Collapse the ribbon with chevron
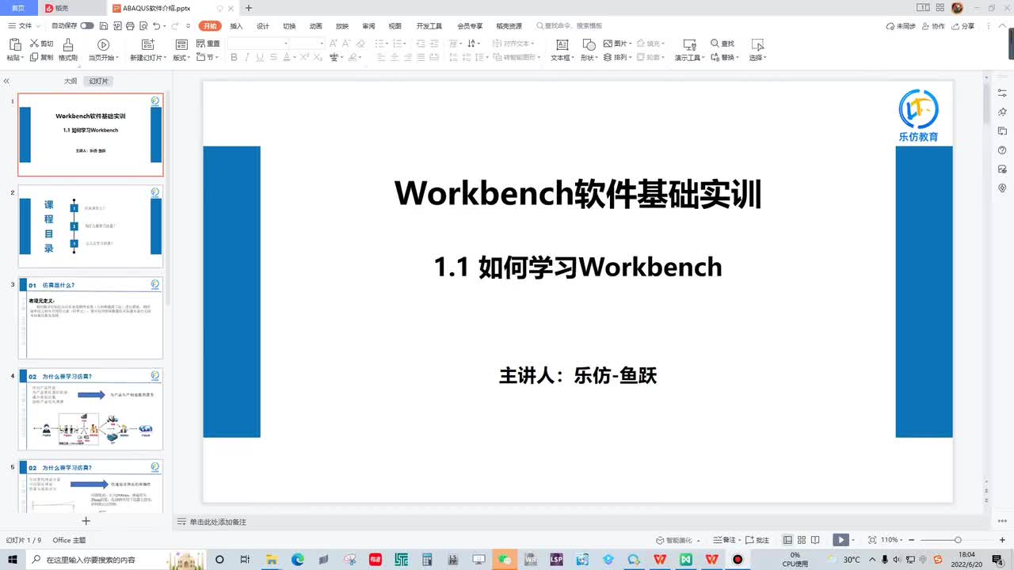The height and width of the screenshot is (570, 1014). pos(1002,25)
